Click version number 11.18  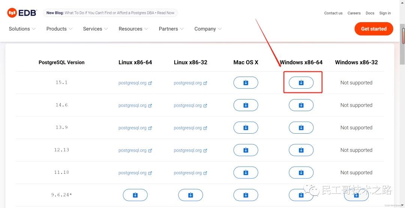click(x=61, y=172)
